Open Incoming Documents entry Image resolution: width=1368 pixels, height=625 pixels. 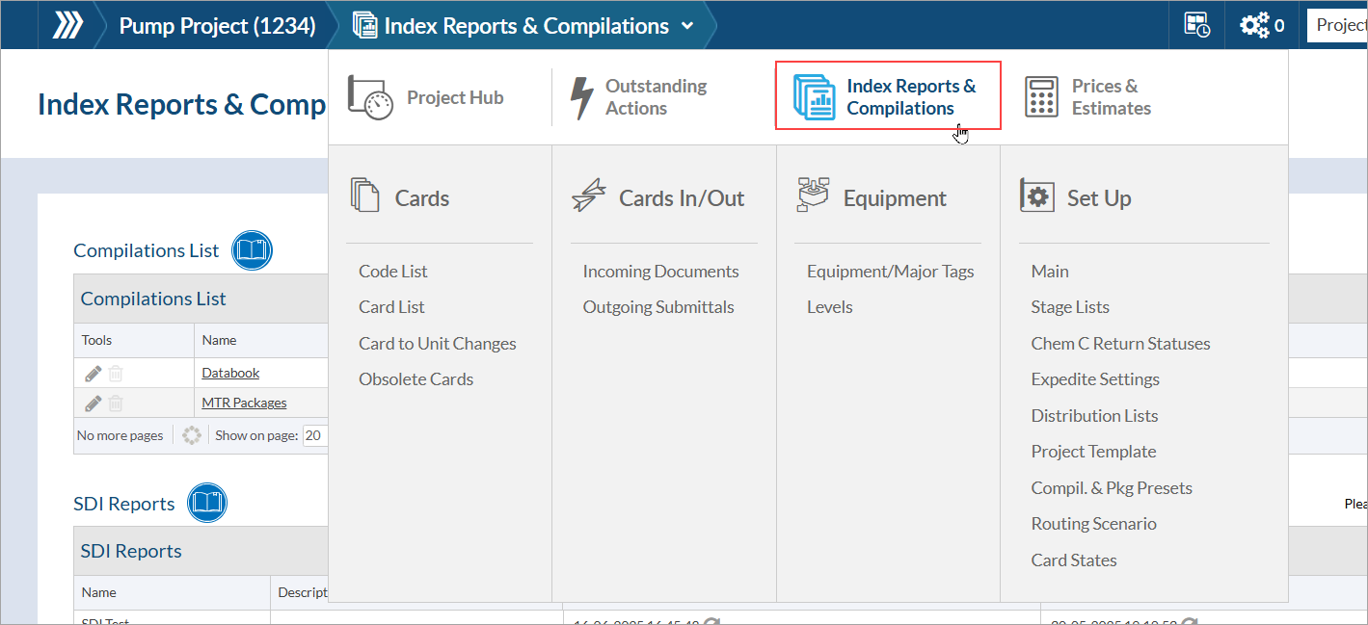coord(660,272)
